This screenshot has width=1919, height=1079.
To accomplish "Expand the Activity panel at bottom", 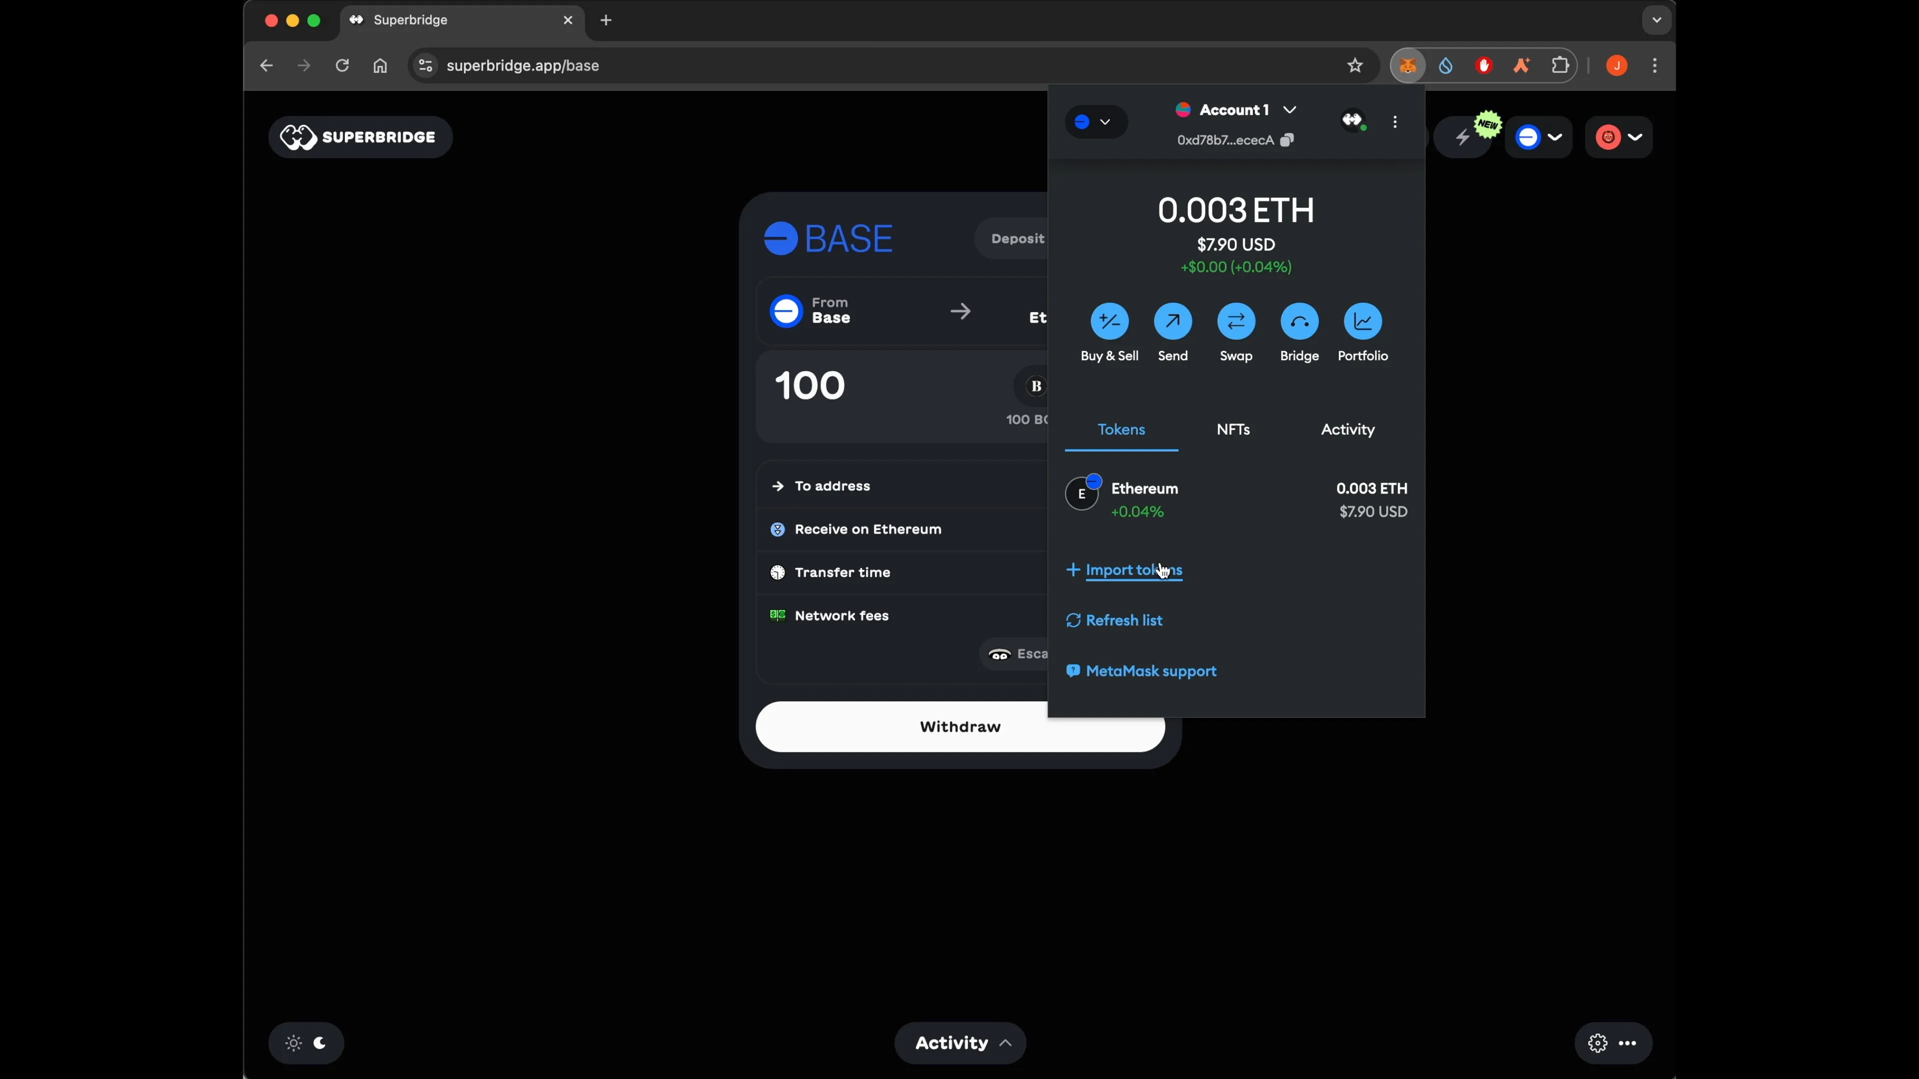I will pyautogui.click(x=959, y=1043).
